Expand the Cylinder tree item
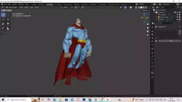This screenshot has width=182, height=102. point(156,15)
